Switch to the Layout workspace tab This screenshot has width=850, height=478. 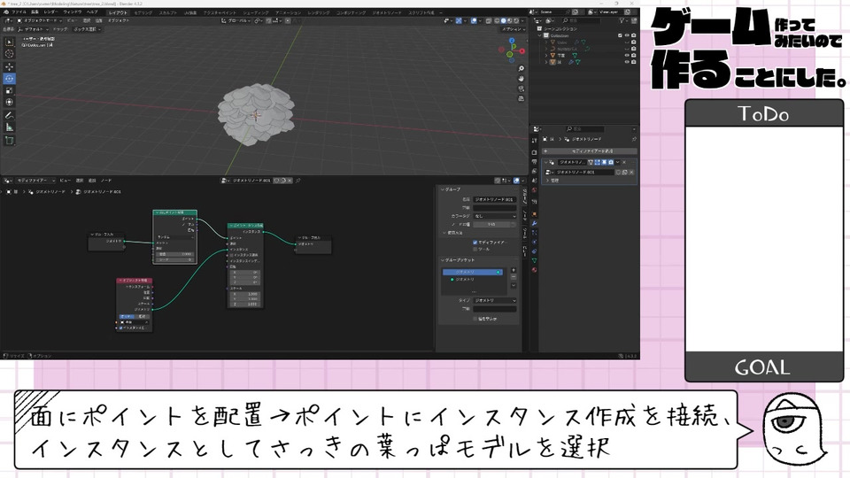click(118, 12)
